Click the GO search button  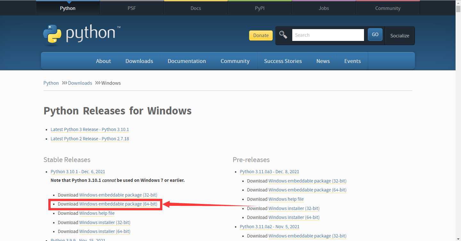pos(375,35)
